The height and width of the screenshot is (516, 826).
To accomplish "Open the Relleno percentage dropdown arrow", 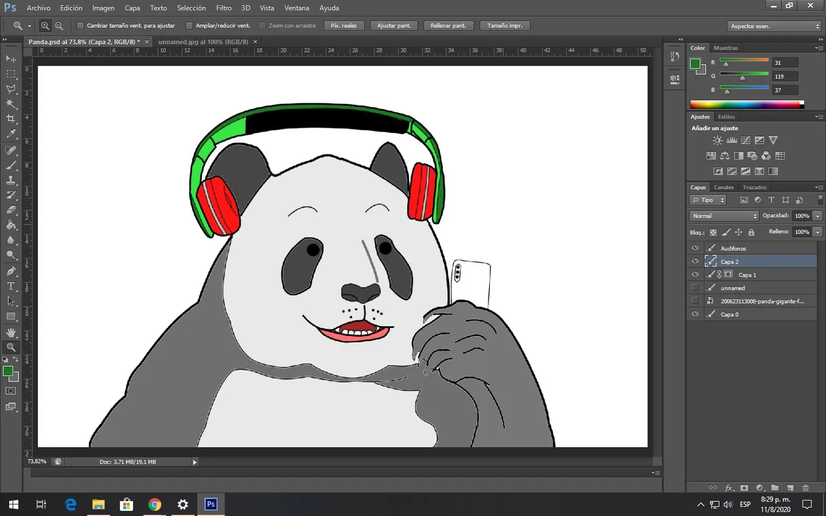I will tap(818, 232).
